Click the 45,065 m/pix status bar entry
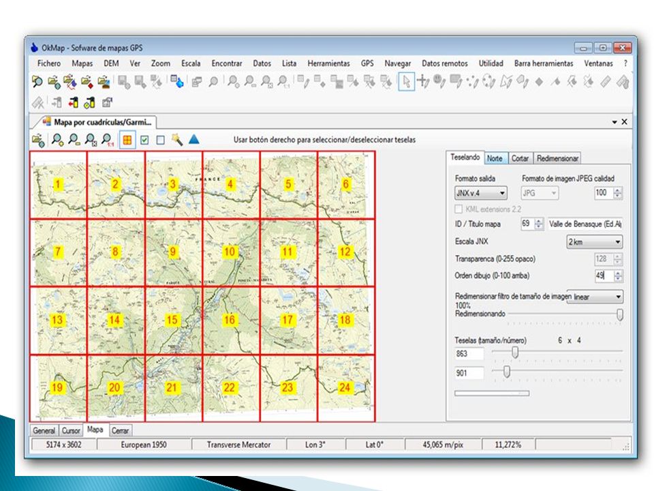 pos(443,445)
